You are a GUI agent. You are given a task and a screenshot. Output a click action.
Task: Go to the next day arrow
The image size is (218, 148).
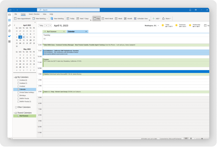pyautogui.click(x=50, y=25)
